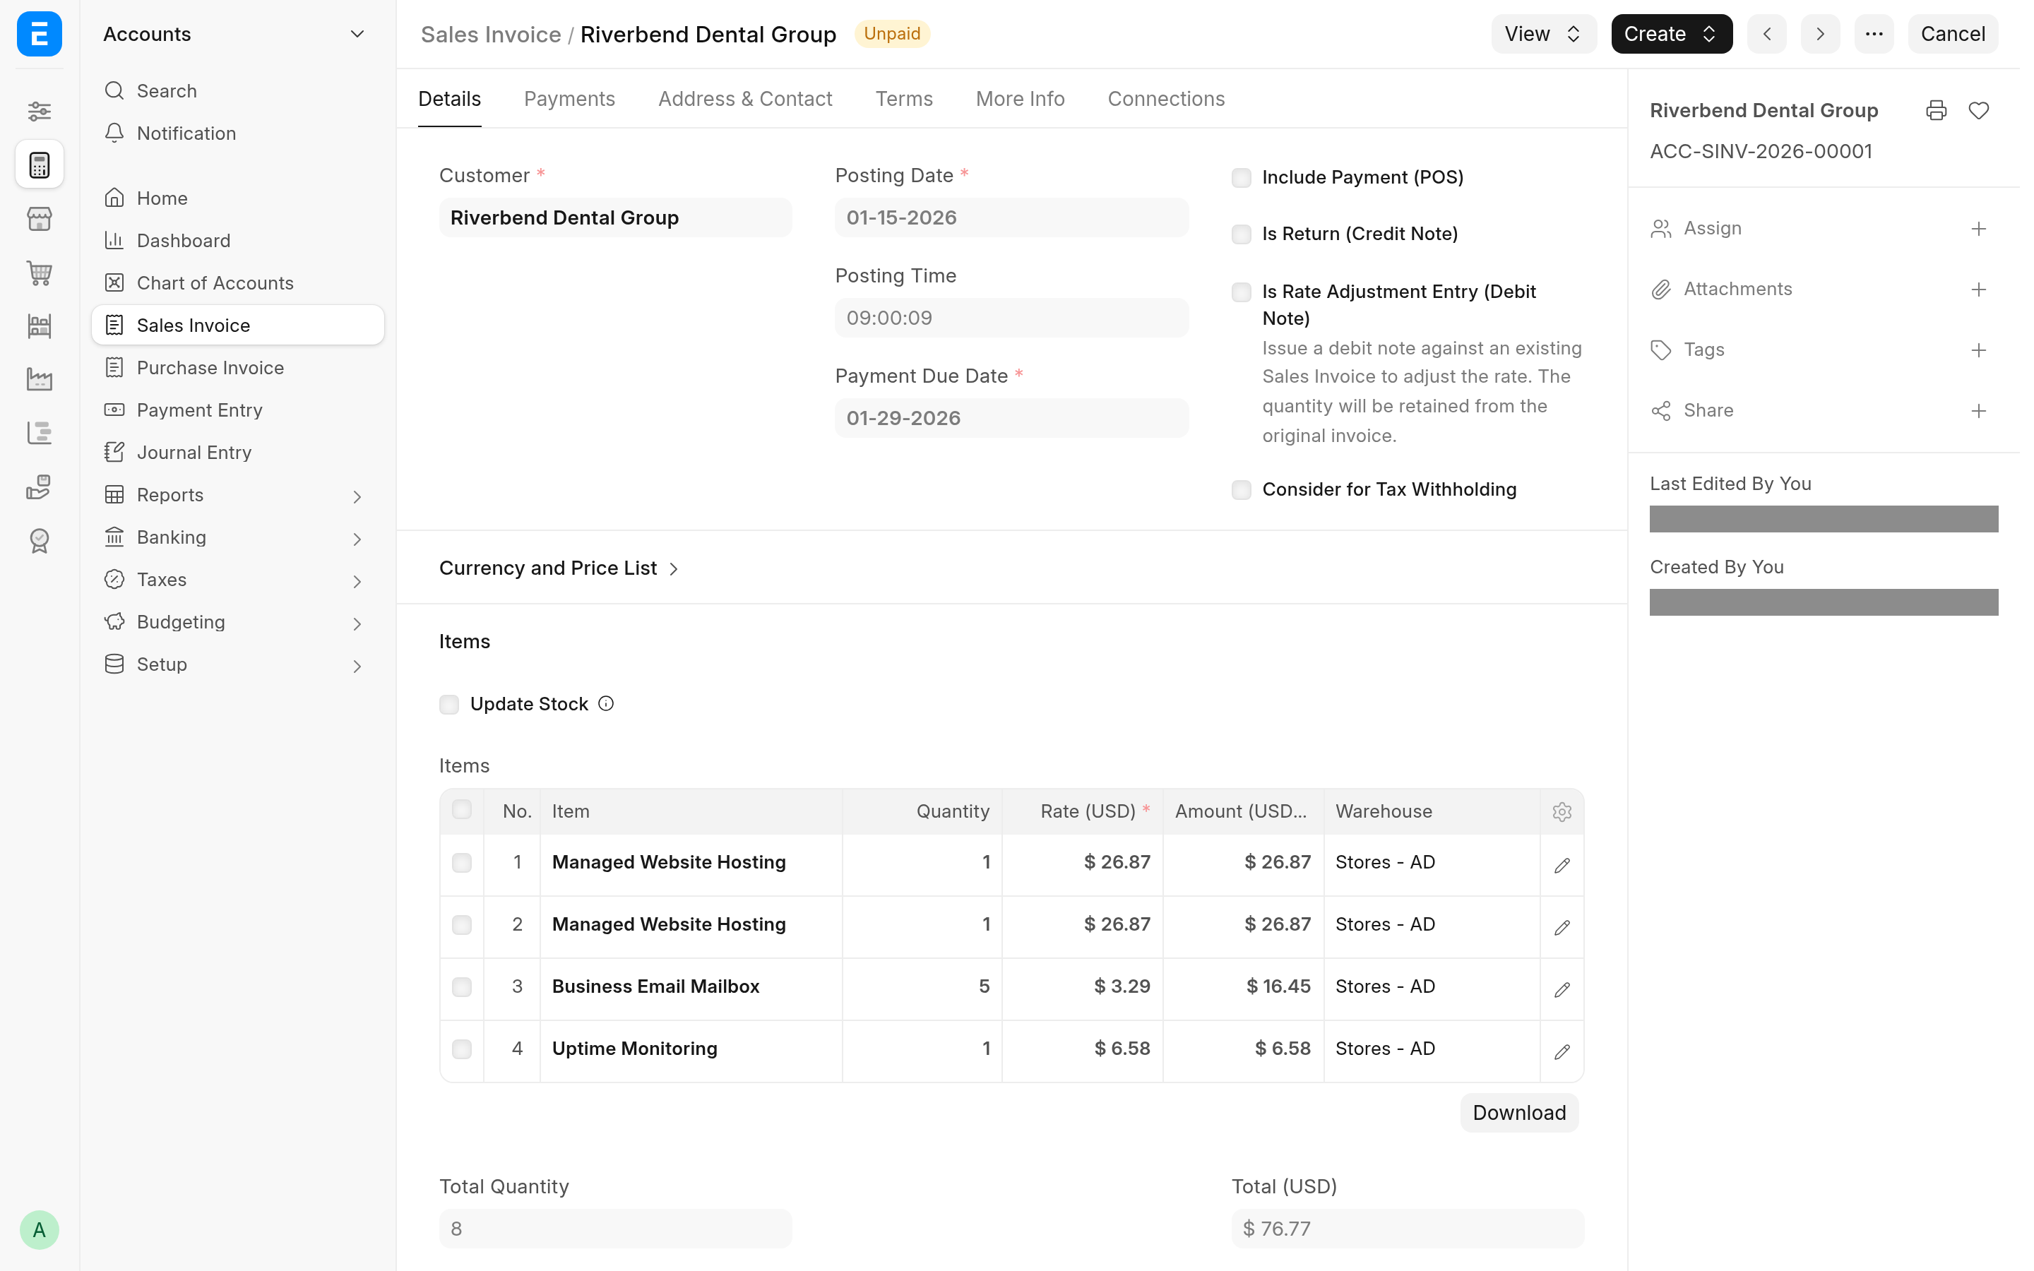
Task: Enable the Update Stock checkbox
Action: click(x=449, y=703)
